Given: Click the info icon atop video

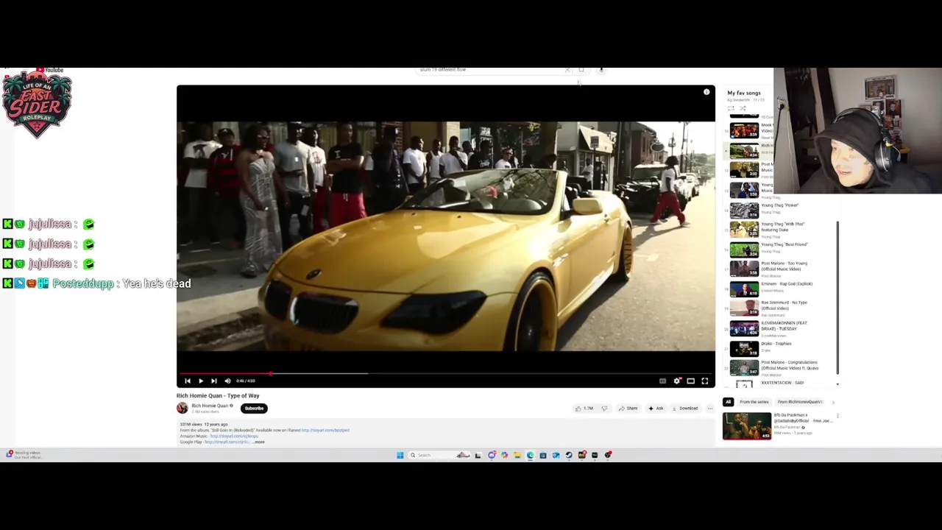Looking at the screenshot, I should (x=706, y=92).
